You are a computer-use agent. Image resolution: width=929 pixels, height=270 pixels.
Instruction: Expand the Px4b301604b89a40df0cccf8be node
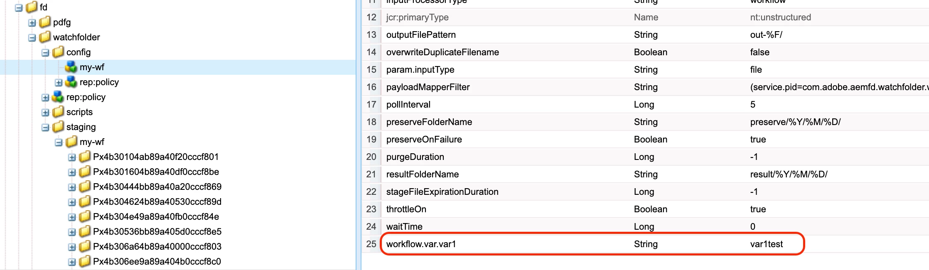[x=72, y=172]
